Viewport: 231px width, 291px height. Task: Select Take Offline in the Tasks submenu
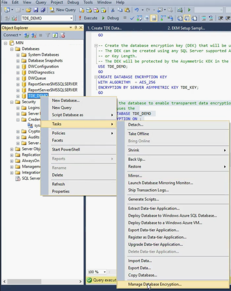point(173,134)
